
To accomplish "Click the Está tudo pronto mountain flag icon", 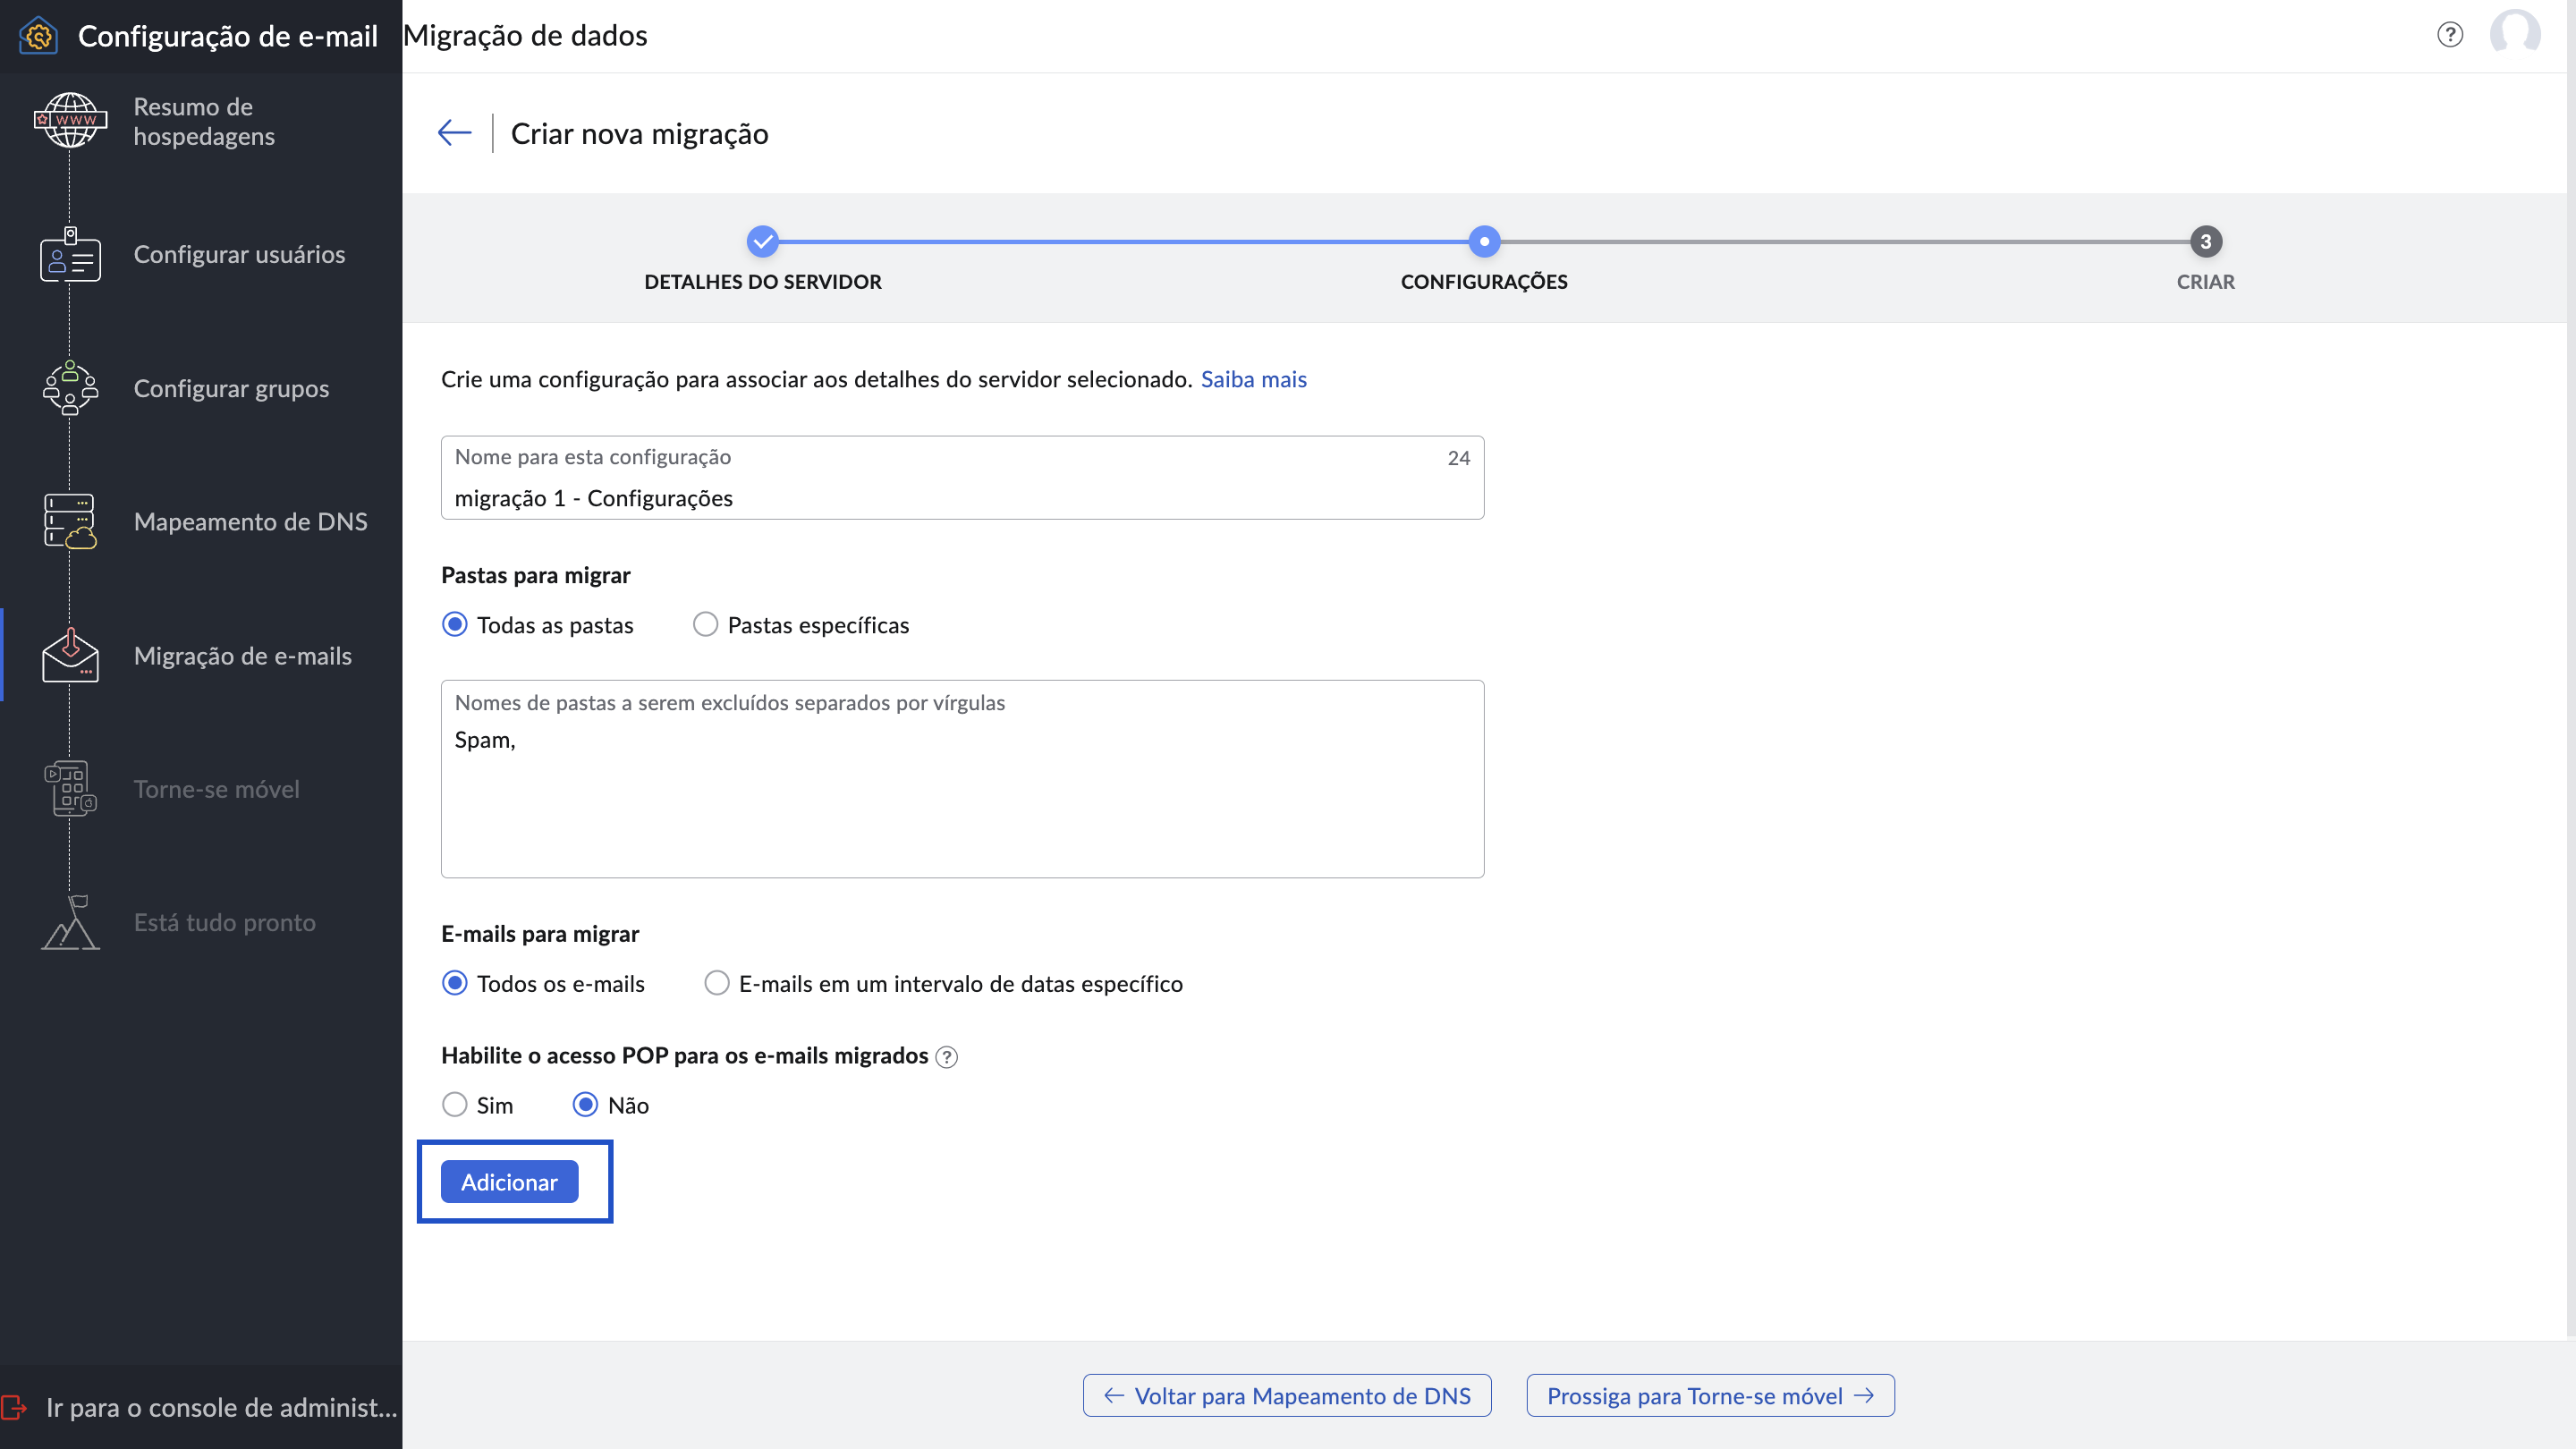I will pos(70,922).
